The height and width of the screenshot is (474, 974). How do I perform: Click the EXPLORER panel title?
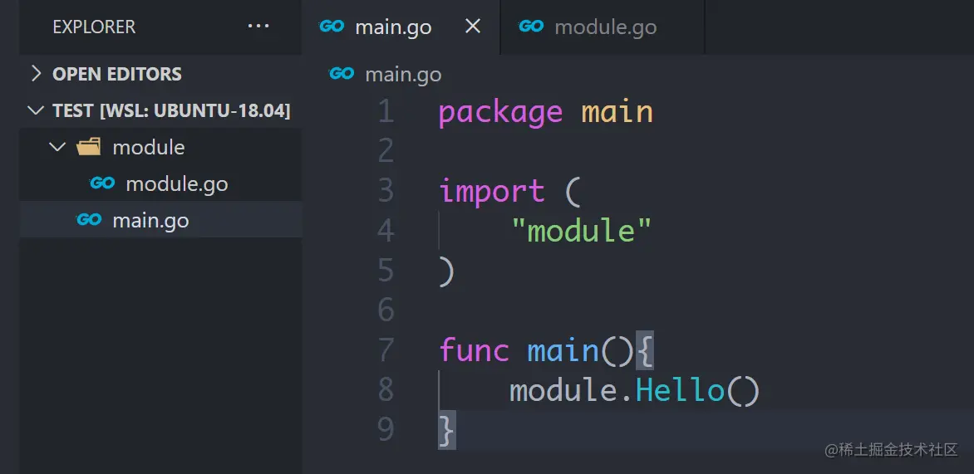pyautogui.click(x=94, y=27)
